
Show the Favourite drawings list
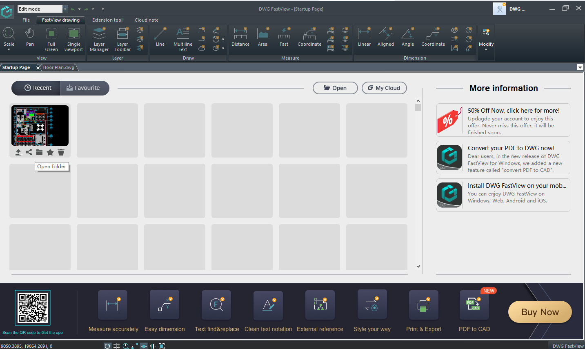[85, 88]
